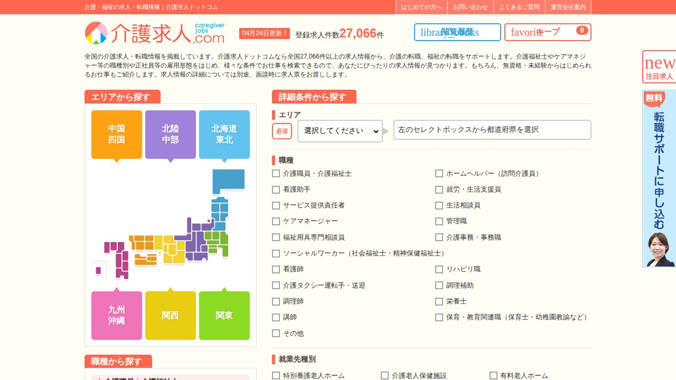Screen dimensions: 676x380
Task: Check the 特別養護老人ホーム facility checkbox
Action: click(276, 375)
